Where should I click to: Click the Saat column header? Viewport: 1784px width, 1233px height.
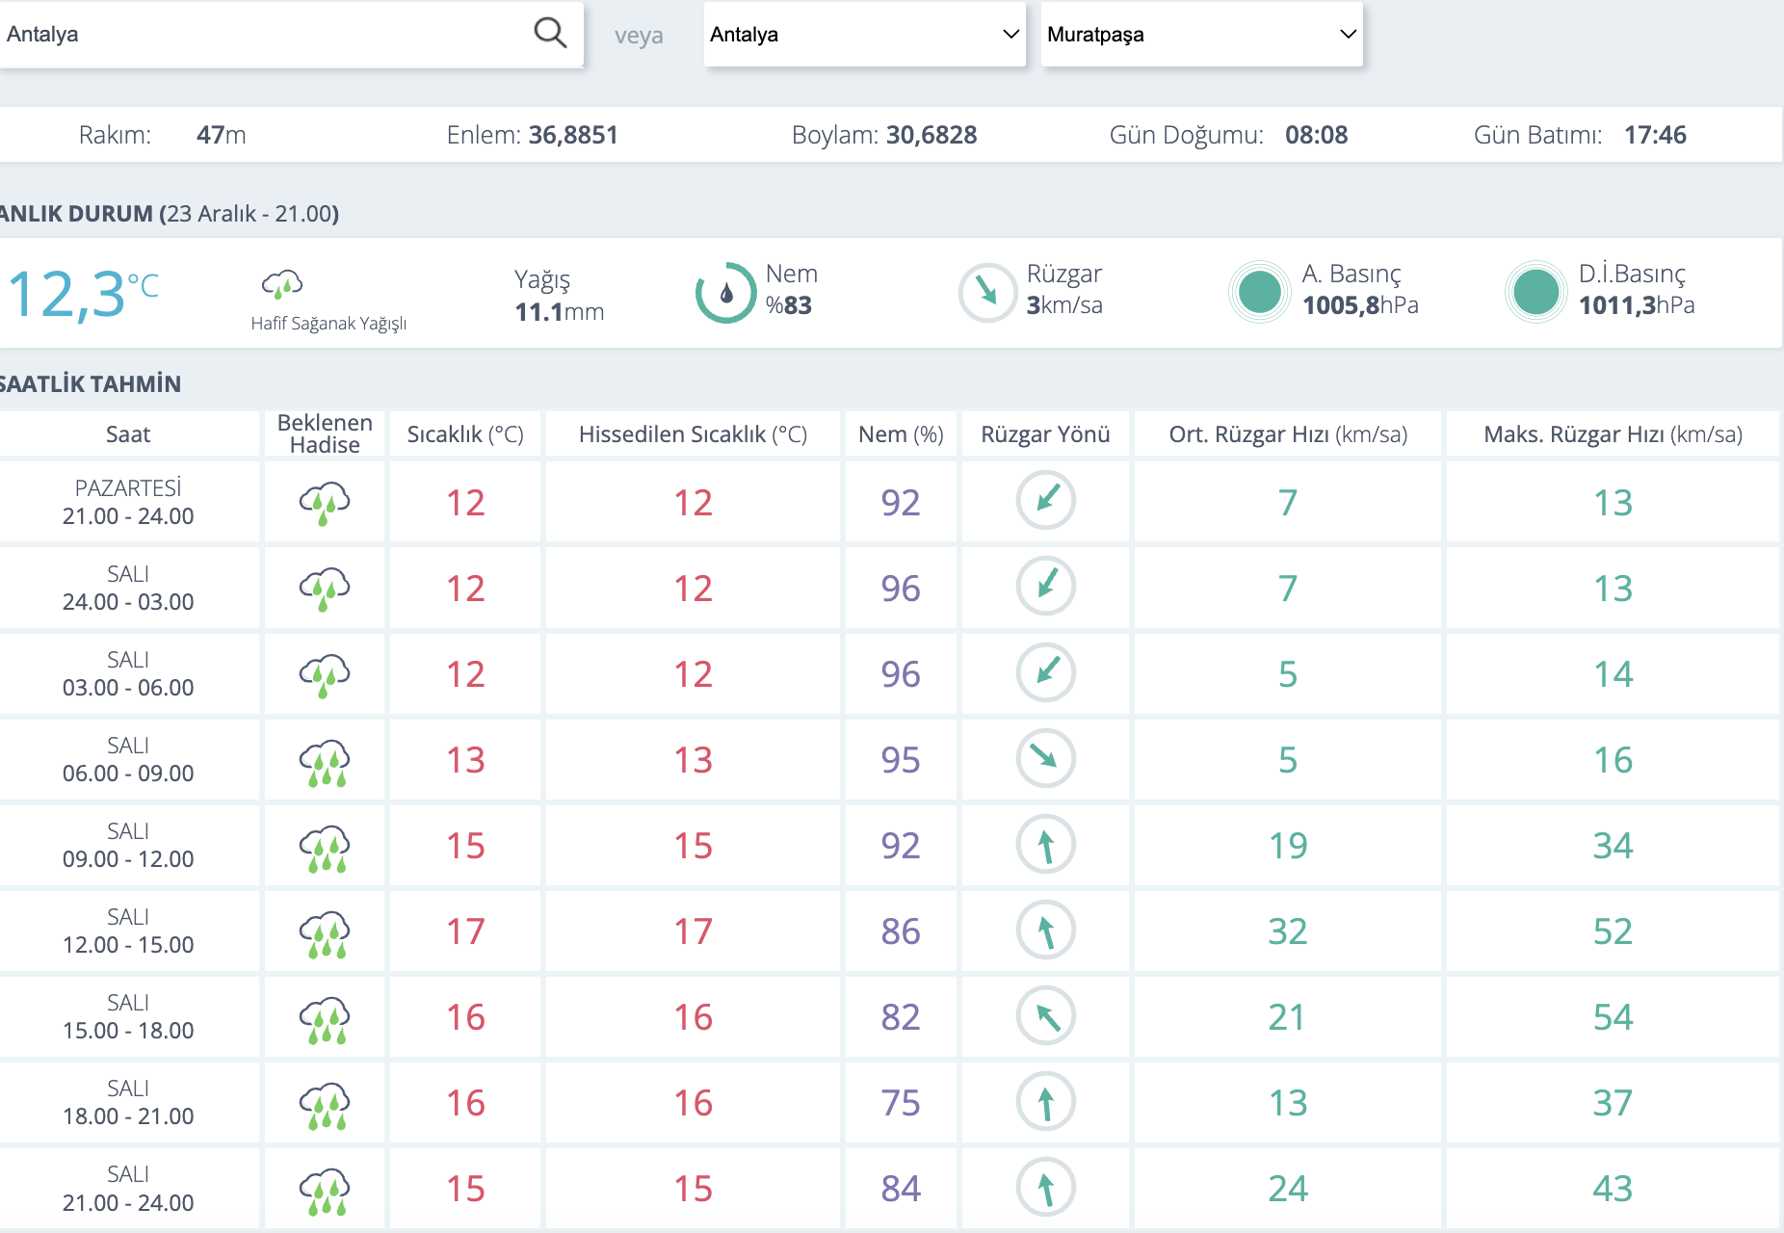[128, 434]
